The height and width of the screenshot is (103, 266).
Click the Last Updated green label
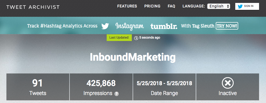point(119,38)
